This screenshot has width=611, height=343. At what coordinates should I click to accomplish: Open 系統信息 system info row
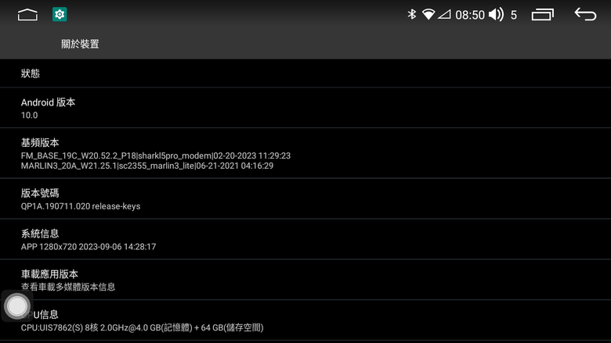point(305,239)
